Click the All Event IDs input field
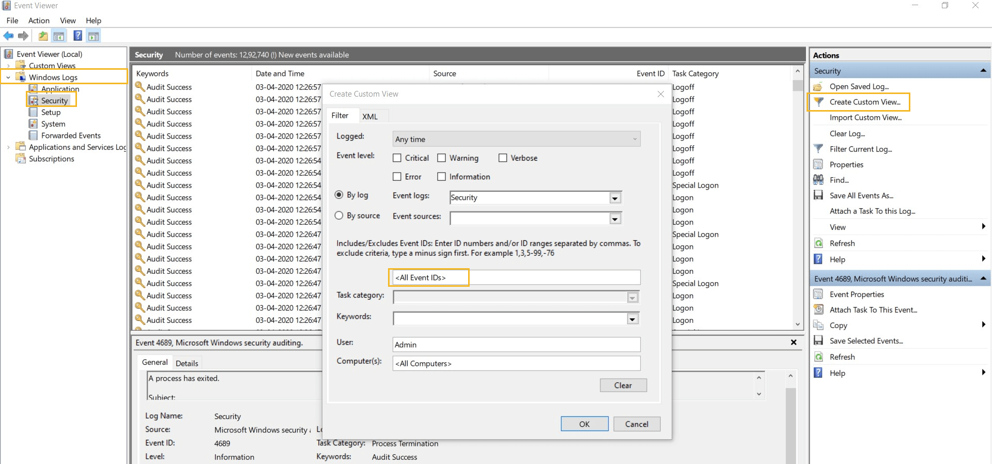The image size is (992, 464). click(x=516, y=277)
